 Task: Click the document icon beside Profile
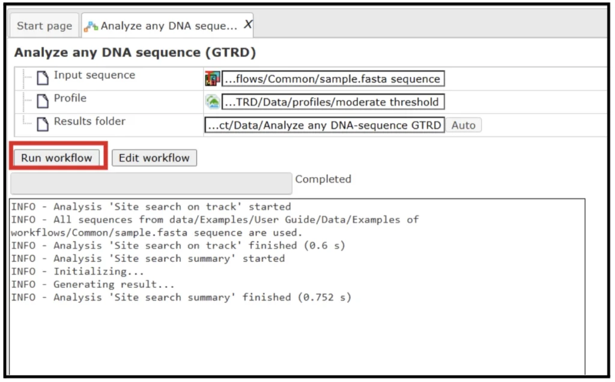42,100
